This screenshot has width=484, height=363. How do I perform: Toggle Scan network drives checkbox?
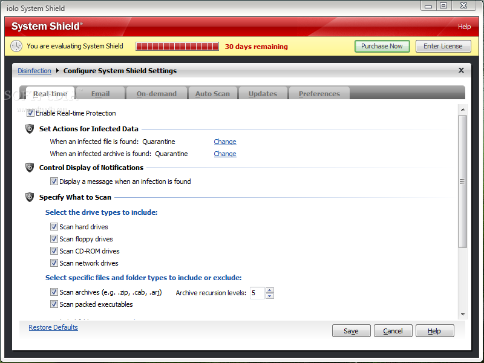pos(54,263)
